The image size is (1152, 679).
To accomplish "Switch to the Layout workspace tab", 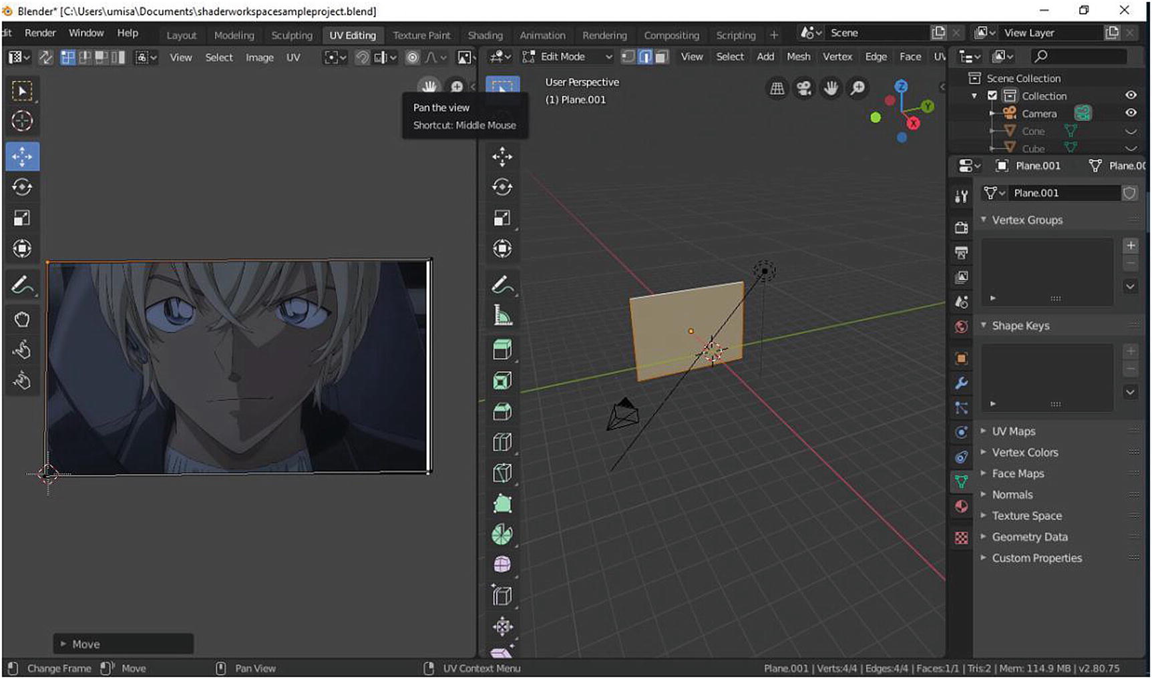I will point(181,35).
